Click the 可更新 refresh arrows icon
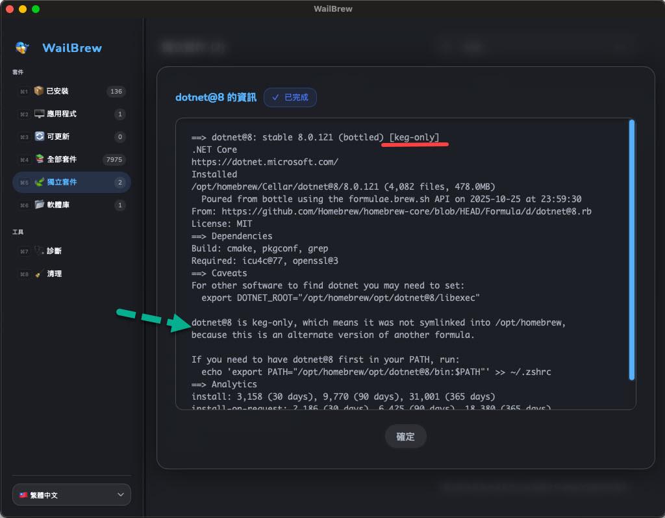This screenshot has height=518, width=665. pos(39,136)
